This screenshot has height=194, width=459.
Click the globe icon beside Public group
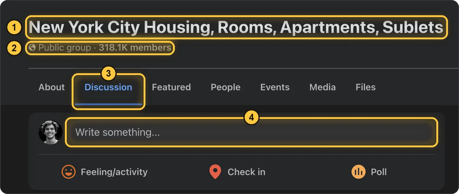(x=32, y=48)
